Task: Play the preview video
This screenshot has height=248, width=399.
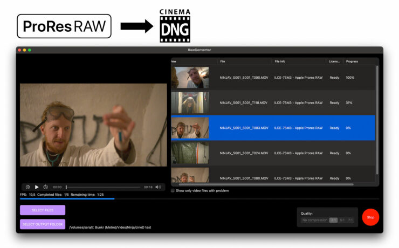Action: 37,187
